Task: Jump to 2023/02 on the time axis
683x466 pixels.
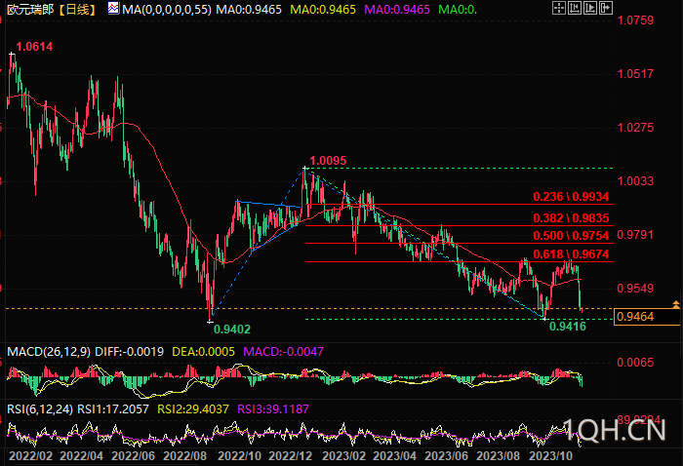Action: (344, 456)
